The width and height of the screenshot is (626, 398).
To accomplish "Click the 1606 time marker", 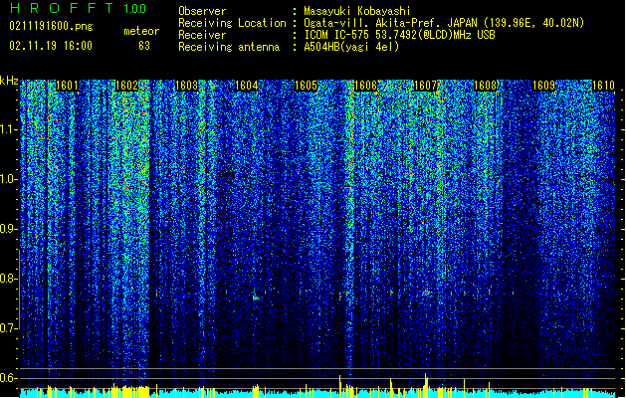I will coord(365,86).
